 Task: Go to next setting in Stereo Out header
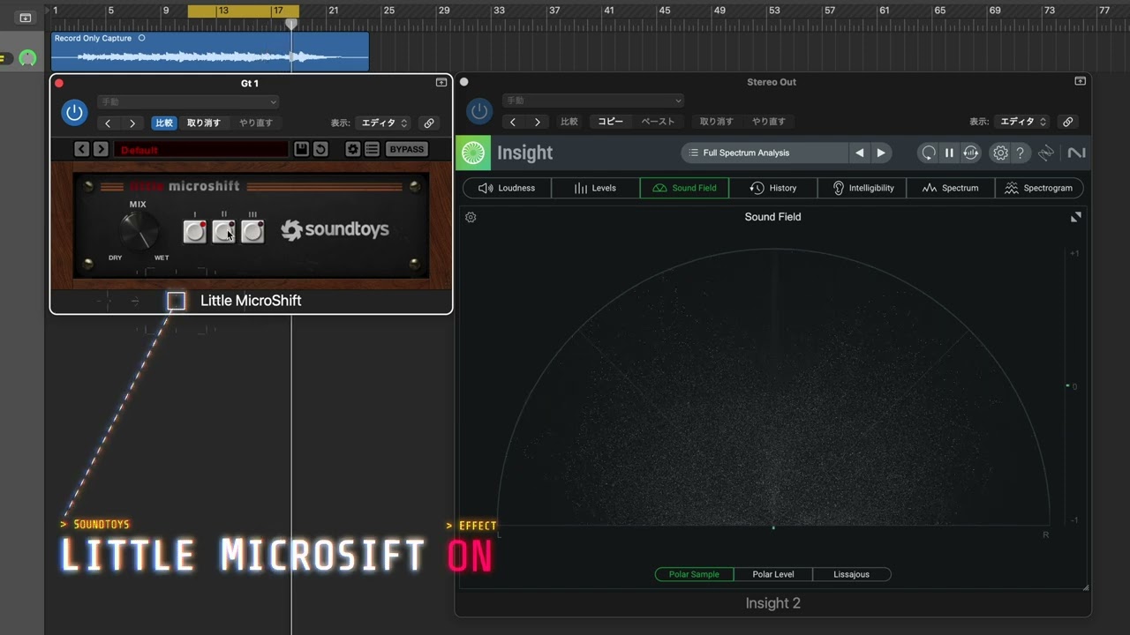[x=538, y=122]
